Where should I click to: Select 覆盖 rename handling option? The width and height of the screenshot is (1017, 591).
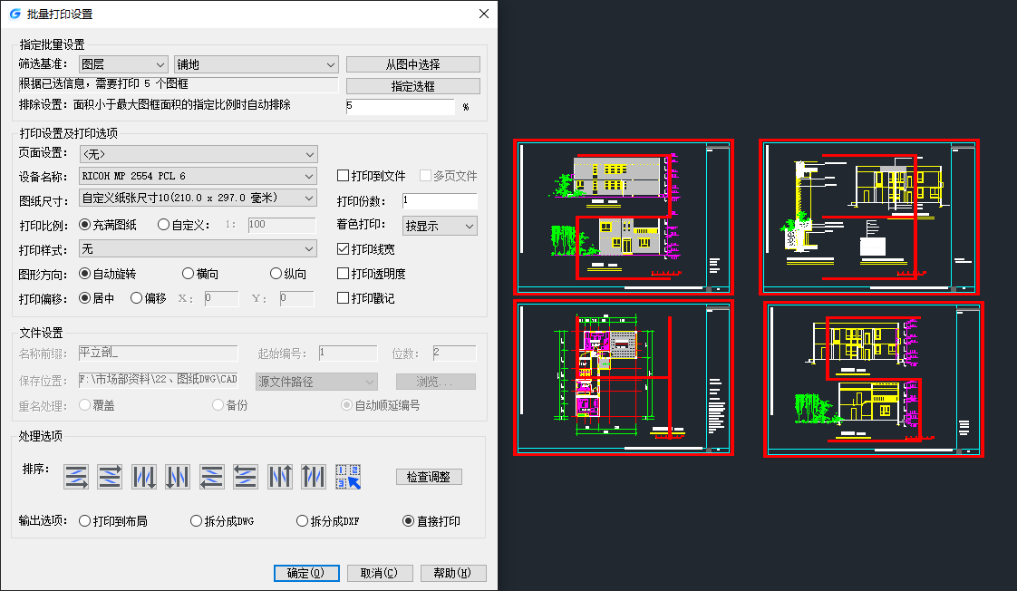97,405
